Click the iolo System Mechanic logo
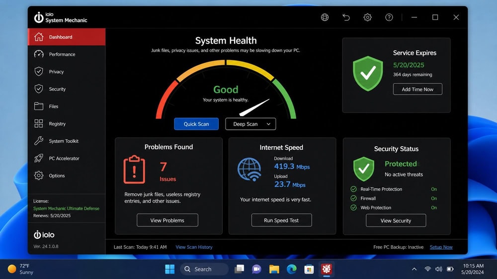Screen dimensions: 497x279 61,17
